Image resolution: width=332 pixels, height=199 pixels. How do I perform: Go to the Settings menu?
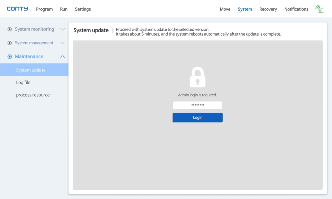coord(83,9)
